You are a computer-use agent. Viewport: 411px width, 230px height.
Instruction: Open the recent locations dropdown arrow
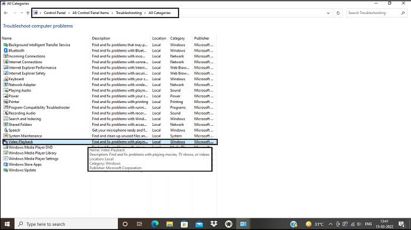point(22,13)
